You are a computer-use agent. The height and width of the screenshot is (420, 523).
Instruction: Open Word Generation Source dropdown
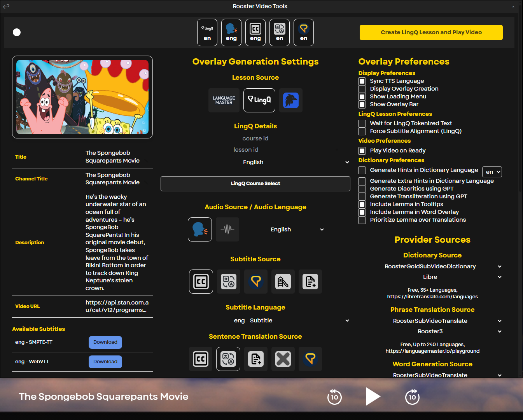[432, 375]
